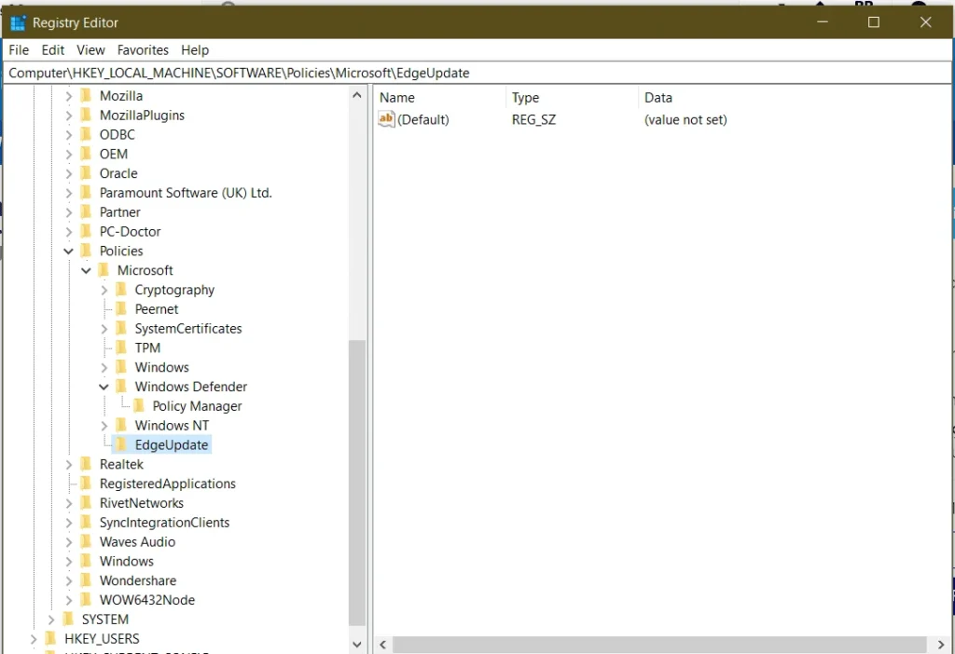
Task: Expand the ODBC key
Action: click(x=68, y=135)
